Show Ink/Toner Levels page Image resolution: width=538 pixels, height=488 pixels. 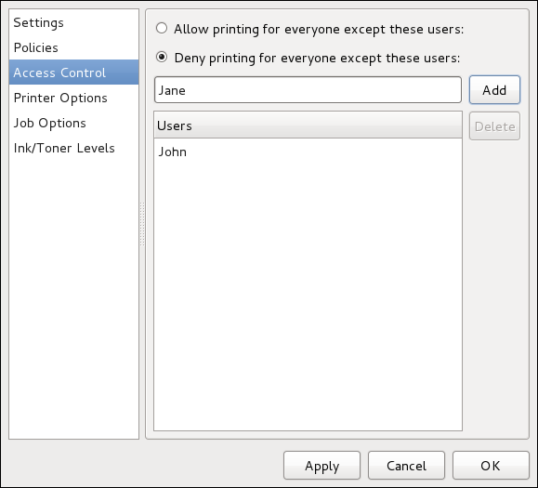point(73,148)
